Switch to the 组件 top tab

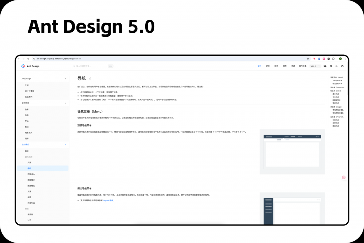(x=276, y=66)
